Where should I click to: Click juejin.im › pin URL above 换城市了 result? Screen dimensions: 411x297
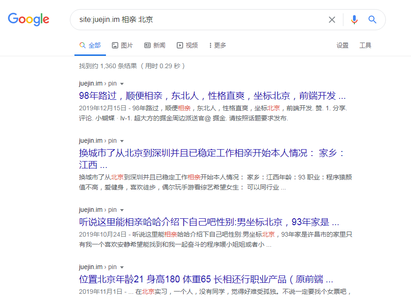tap(98, 141)
